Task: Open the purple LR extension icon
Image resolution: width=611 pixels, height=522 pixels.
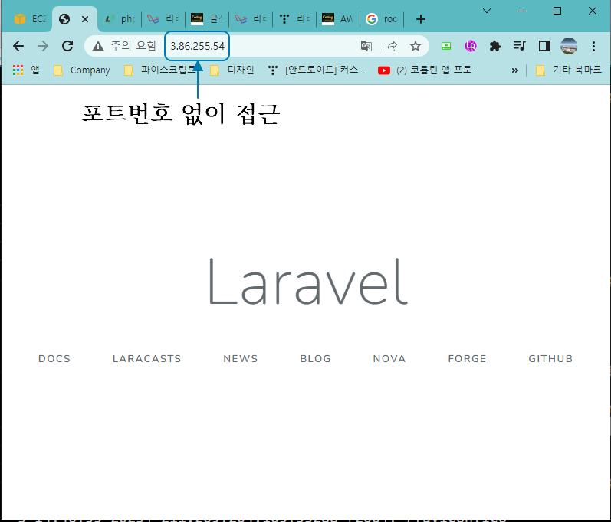Action: tap(471, 46)
